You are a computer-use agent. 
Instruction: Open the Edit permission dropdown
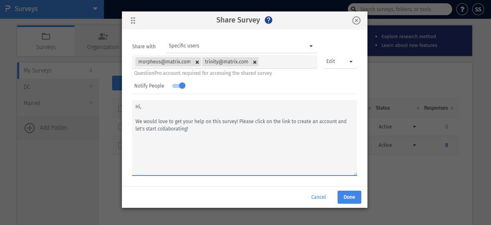[340, 61]
